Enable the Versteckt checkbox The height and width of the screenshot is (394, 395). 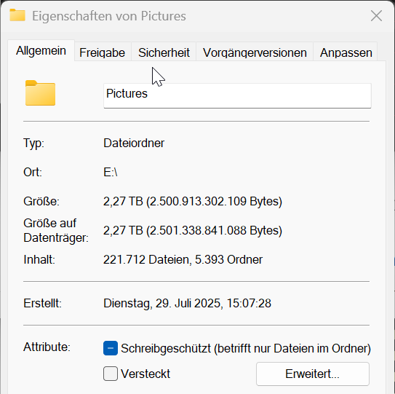[111, 374]
